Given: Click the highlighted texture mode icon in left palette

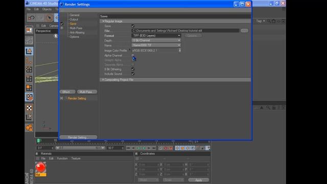Looking at the screenshot, I should [29, 97].
